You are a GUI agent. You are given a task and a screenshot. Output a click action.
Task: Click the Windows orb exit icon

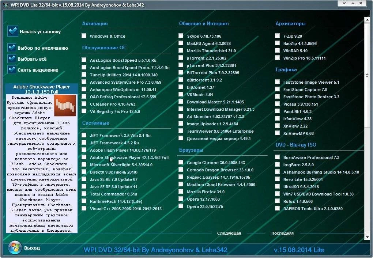point(15,247)
